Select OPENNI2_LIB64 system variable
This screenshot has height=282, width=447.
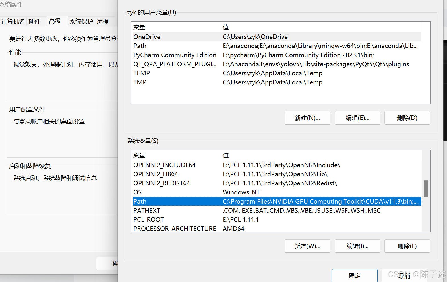coord(277,174)
